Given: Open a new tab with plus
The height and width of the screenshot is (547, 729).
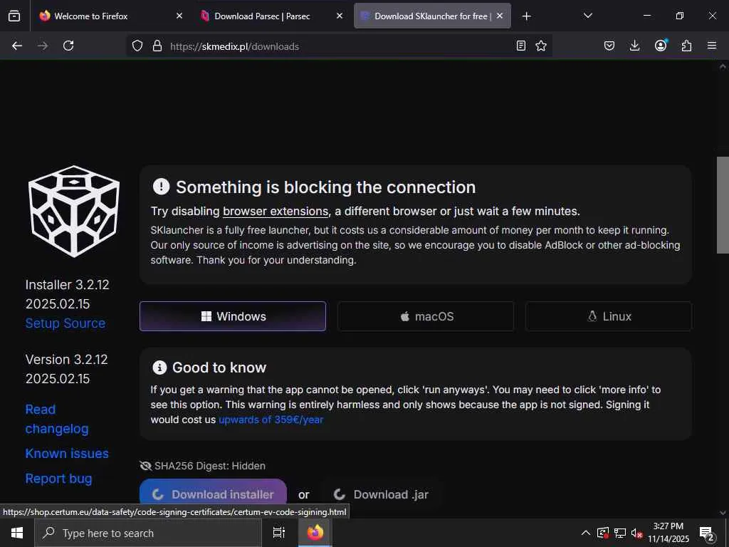Looking at the screenshot, I should (526, 16).
